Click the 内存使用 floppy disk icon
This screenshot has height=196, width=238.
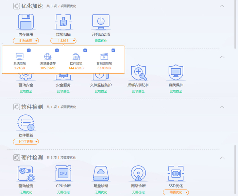pos(26,22)
